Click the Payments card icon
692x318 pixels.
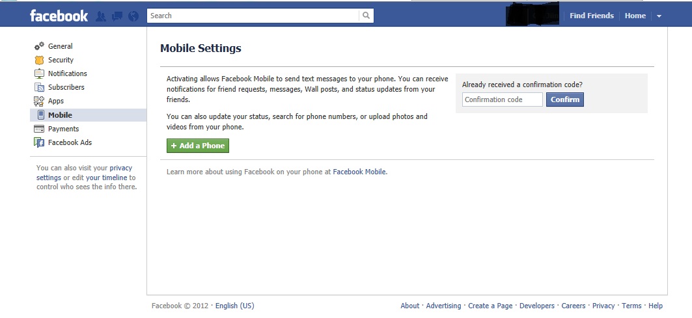pyautogui.click(x=39, y=129)
